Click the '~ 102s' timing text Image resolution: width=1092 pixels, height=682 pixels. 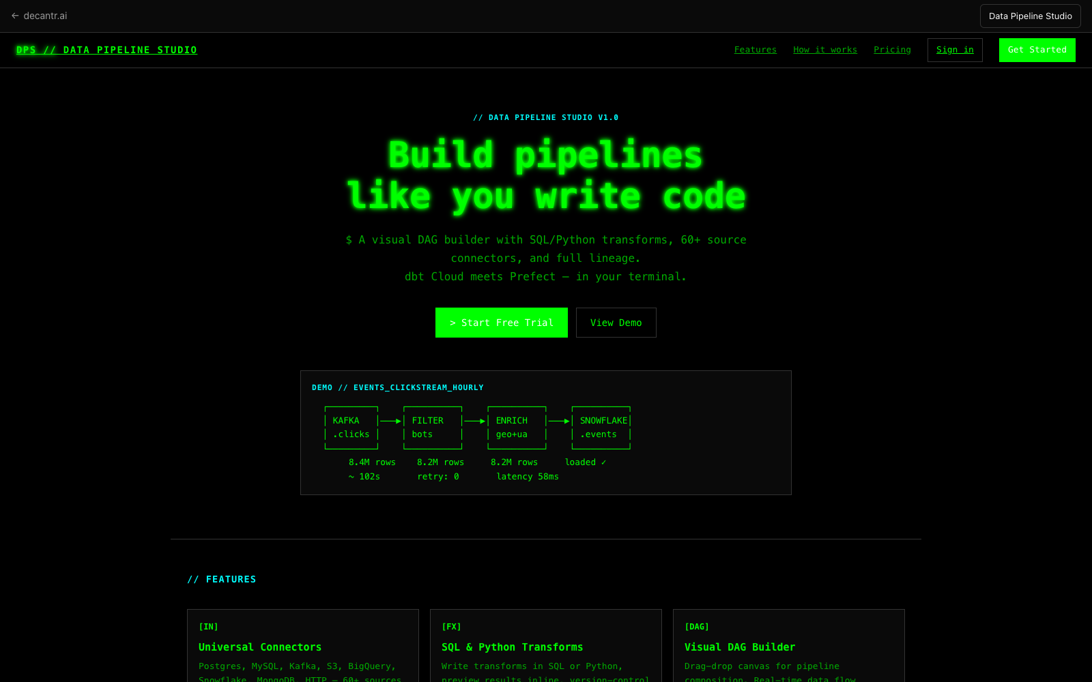(364, 477)
